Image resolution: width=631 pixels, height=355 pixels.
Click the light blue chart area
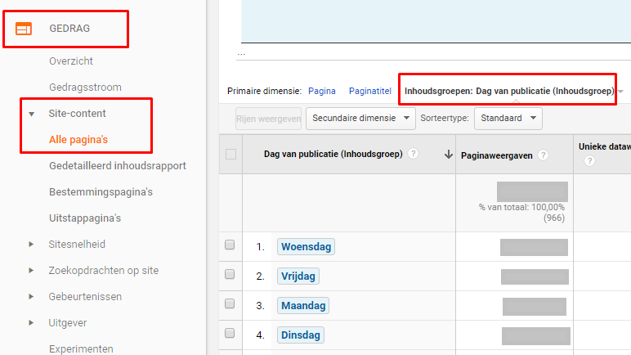(436, 21)
